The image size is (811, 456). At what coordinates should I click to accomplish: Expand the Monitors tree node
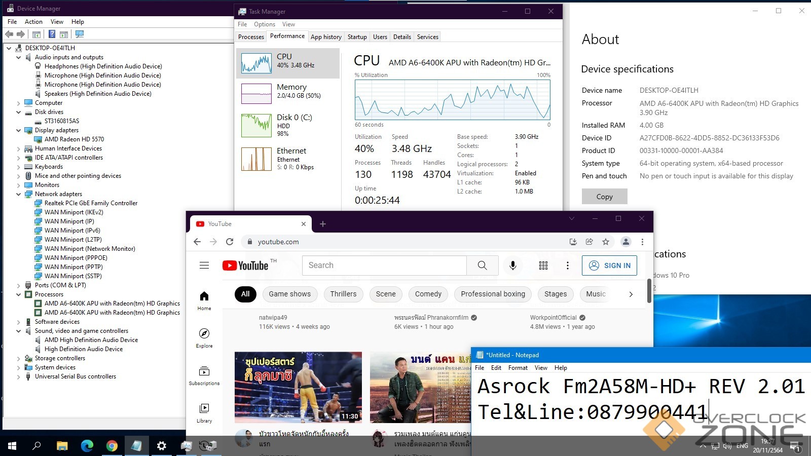(19, 185)
